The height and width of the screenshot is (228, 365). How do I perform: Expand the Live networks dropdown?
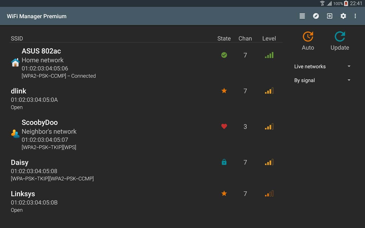[322, 66]
